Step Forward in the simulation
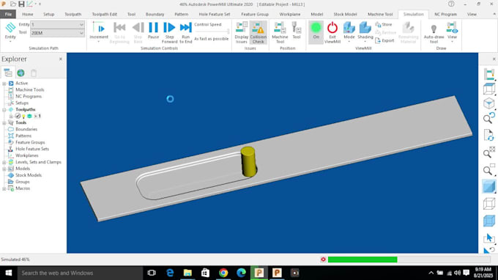This screenshot has height=280, width=498. tap(169, 32)
